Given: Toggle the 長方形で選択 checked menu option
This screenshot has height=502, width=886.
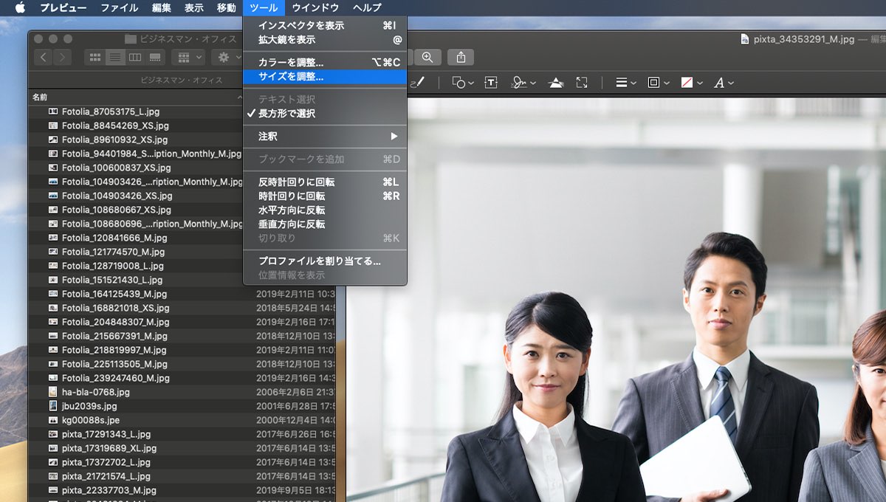Looking at the screenshot, I should [286, 114].
